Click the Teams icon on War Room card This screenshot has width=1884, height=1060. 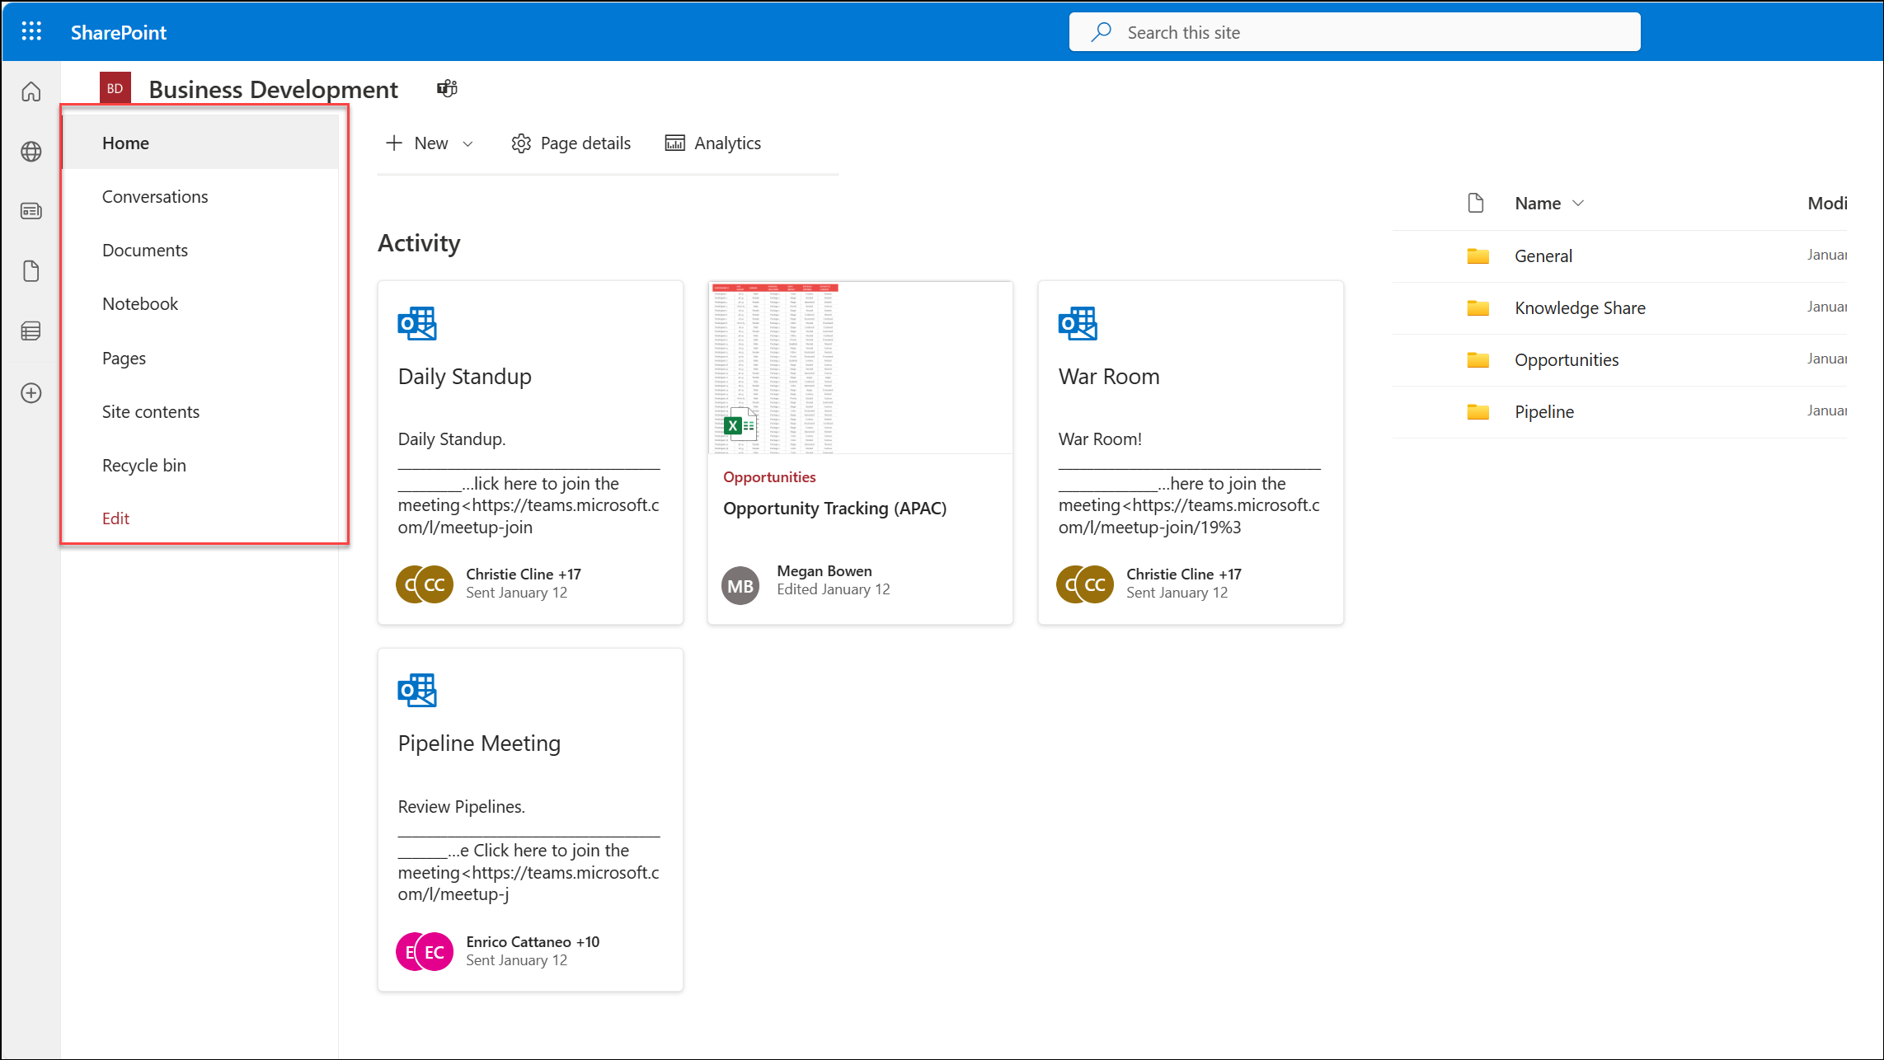tap(1078, 324)
